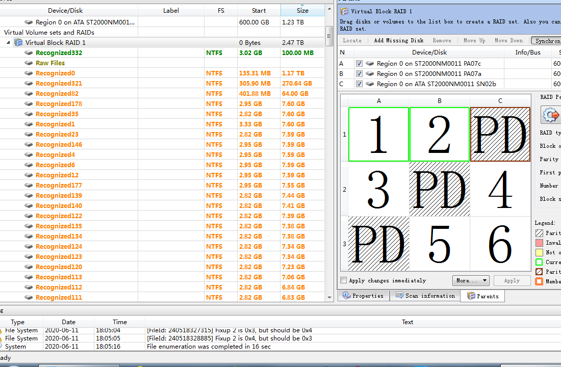
Task: Uncheck disk A Region 0 PA07c checkbox
Action: tap(359, 63)
